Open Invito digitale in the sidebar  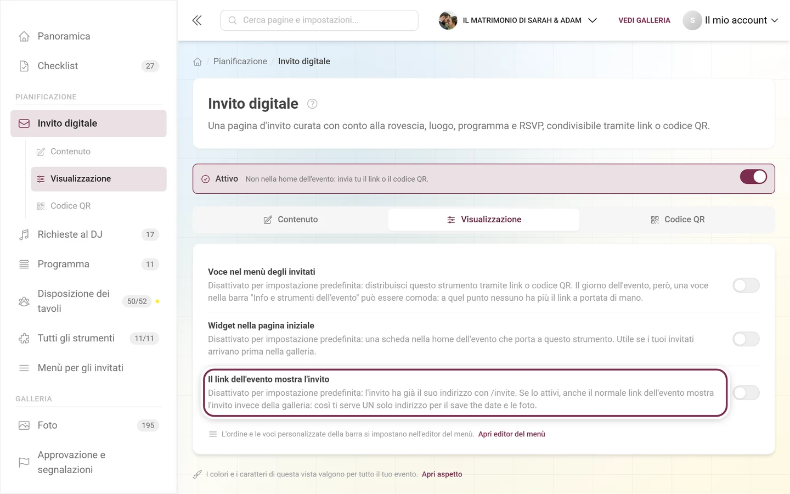88,123
